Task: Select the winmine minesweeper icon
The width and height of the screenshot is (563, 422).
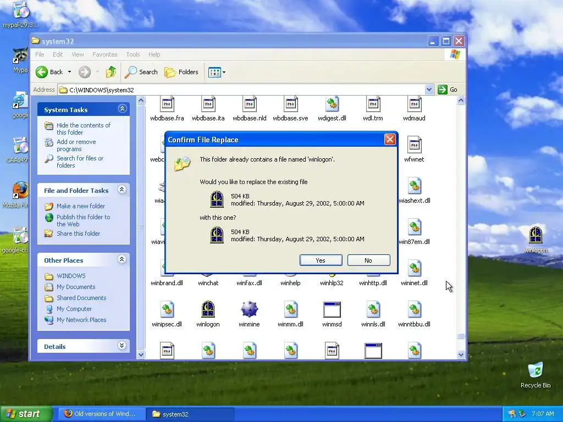Action: point(250,310)
